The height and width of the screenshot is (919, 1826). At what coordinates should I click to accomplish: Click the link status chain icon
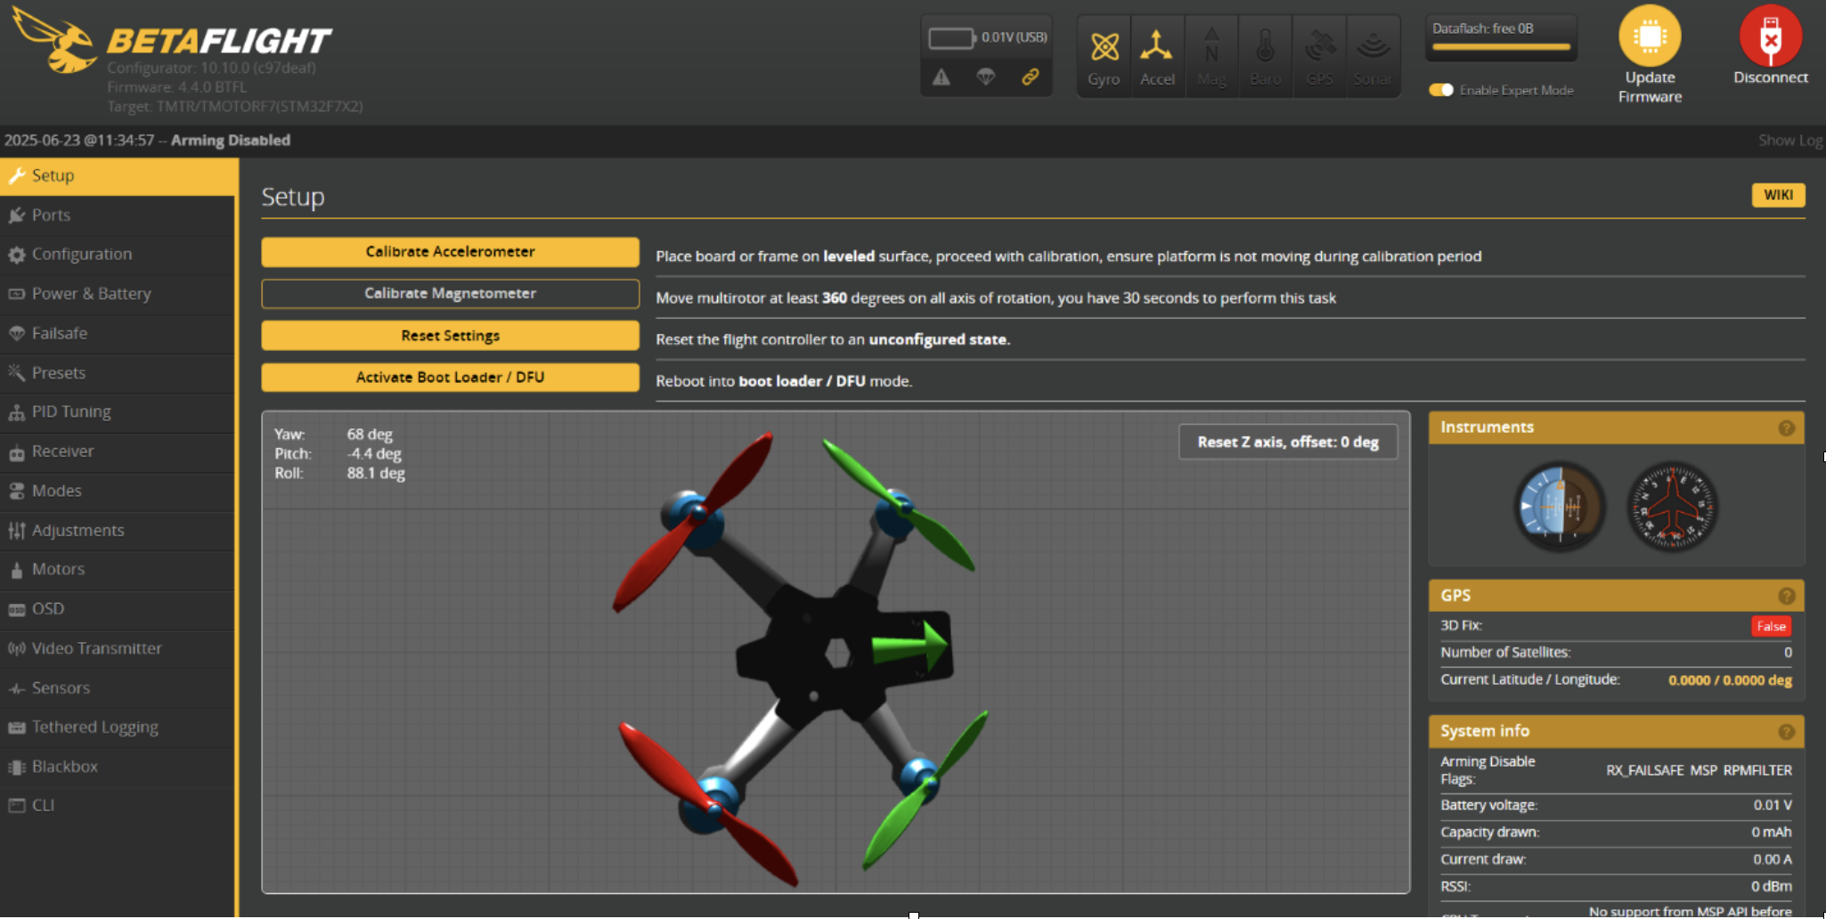pos(1030,77)
